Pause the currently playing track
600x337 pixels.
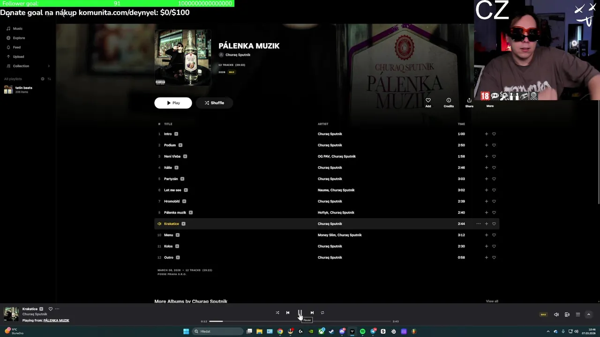click(300, 313)
